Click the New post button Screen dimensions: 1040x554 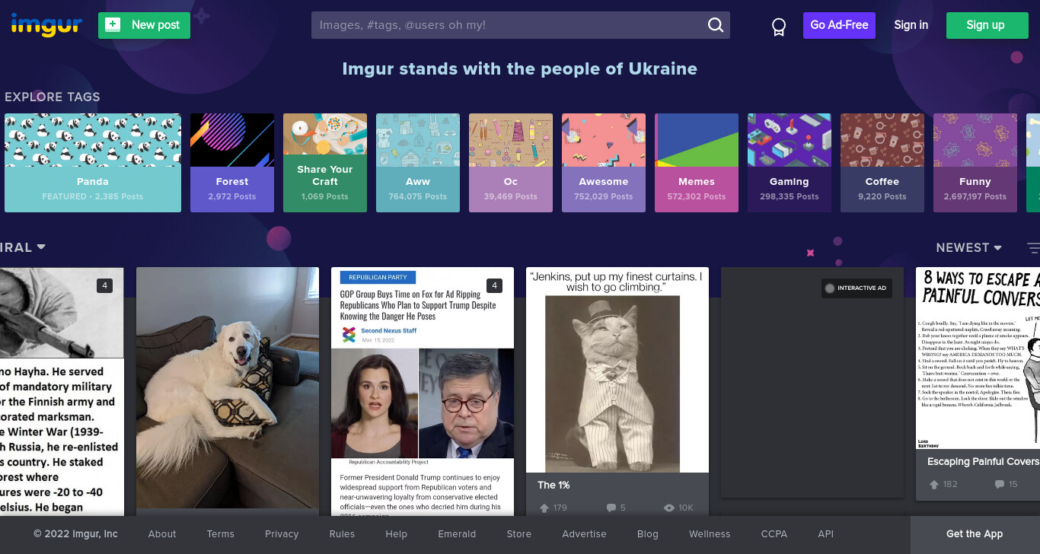pos(144,25)
